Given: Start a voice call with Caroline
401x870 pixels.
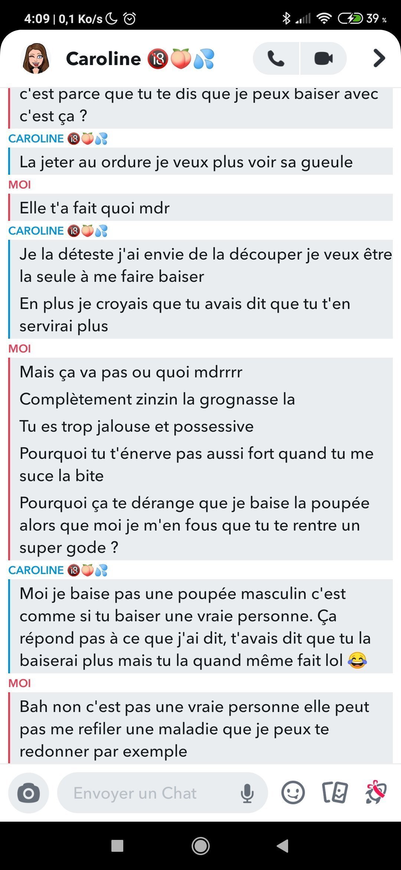Looking at the screenshot, I should coord(276,58).
